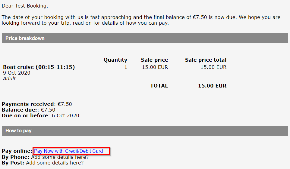Viewport: 290px width, 169px height.
Task: Click the bold 15.00 EUR total amount
Action: [212, 86]
